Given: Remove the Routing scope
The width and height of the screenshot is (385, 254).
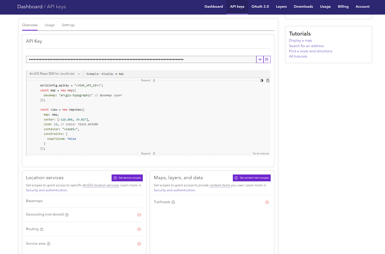Looking at the screenshot, I should (x=139, y=229).
